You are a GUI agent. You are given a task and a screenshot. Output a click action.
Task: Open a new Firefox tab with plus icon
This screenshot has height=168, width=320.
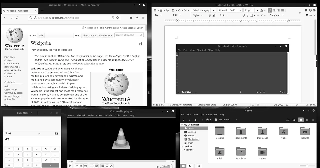coord(42,11)
